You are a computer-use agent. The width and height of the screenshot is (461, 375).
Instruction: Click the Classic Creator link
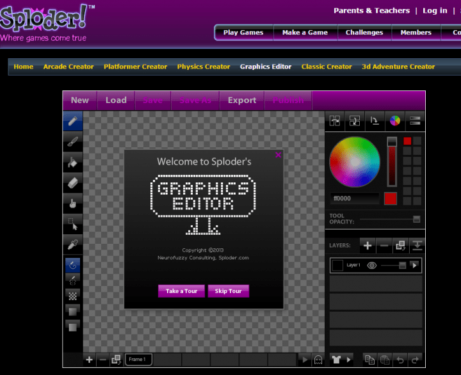(327, 67)
